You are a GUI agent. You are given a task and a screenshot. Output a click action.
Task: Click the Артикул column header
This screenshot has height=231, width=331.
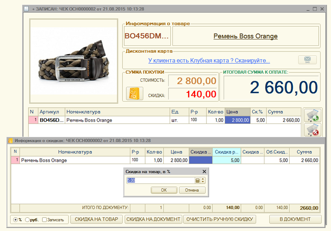51,112
